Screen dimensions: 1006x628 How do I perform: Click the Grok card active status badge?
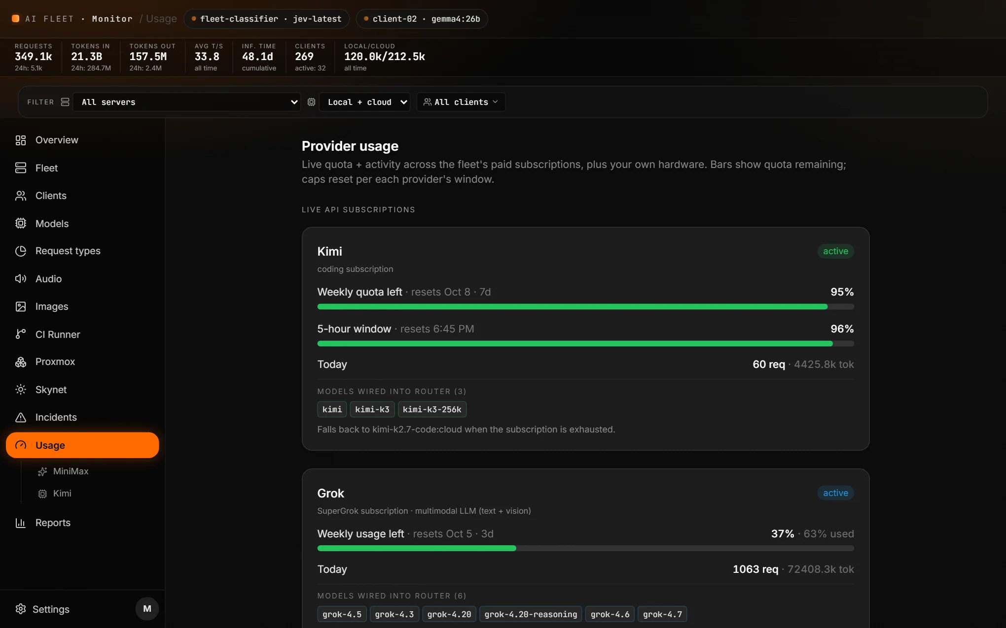pos(835,493)
